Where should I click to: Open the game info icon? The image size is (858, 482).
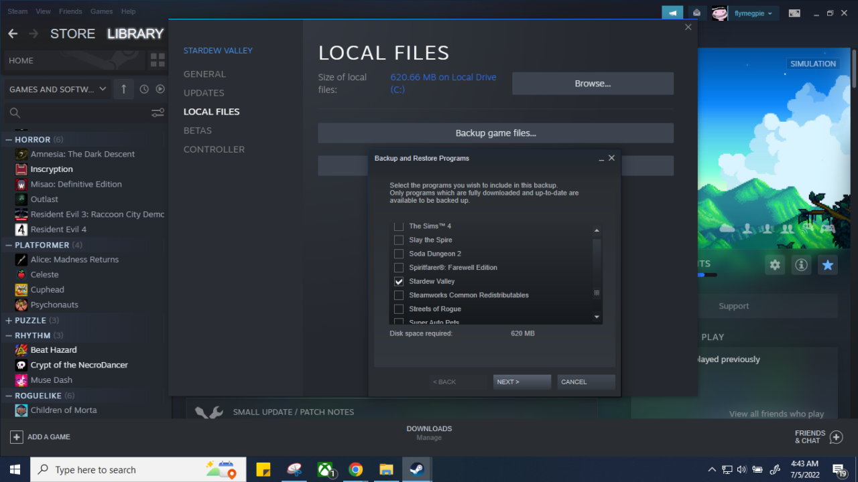(801, 265)
